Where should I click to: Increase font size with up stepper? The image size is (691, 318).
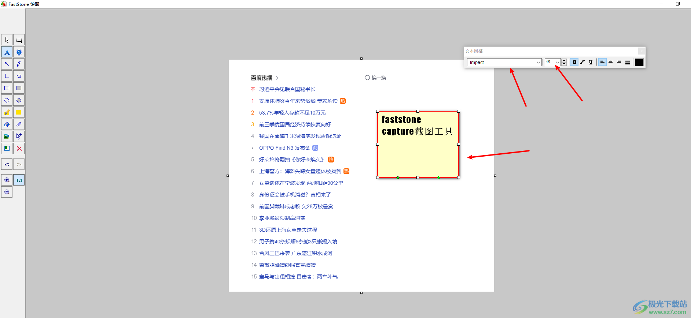click(564, 60)
